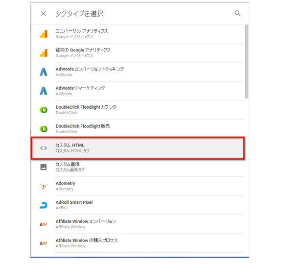Click the DoubleClick Floodlight counter icon
Viewport: 282px width, 264px height.
pyautogui.click(x=44, y=110)
